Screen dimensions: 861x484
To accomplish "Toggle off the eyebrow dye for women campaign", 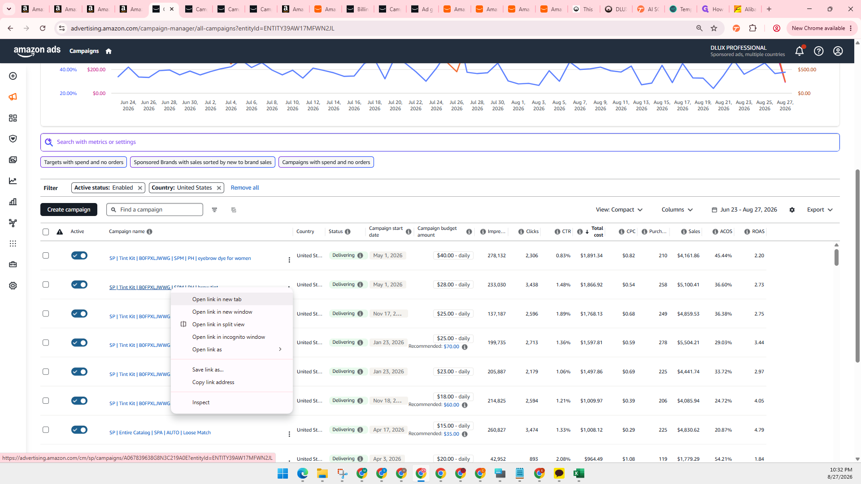I will [79, 255].
